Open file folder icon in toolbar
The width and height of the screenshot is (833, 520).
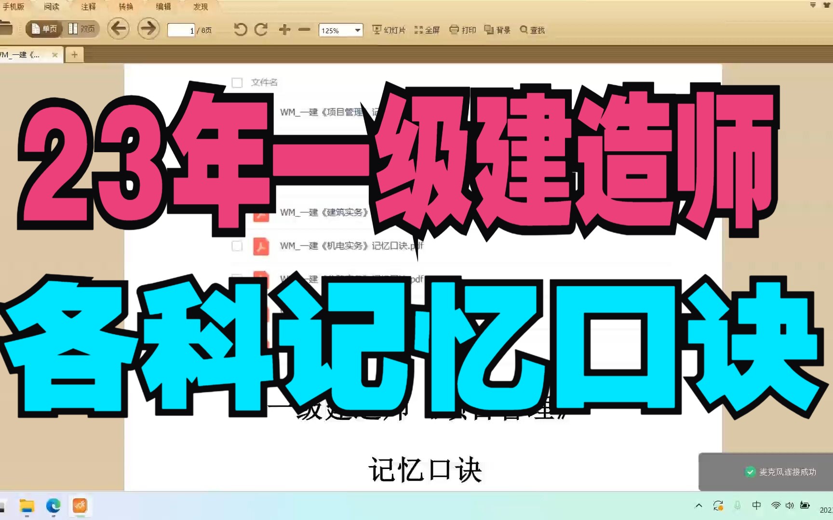pos(6,28)
